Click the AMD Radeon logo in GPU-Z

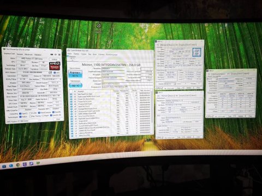coord(55,66)
